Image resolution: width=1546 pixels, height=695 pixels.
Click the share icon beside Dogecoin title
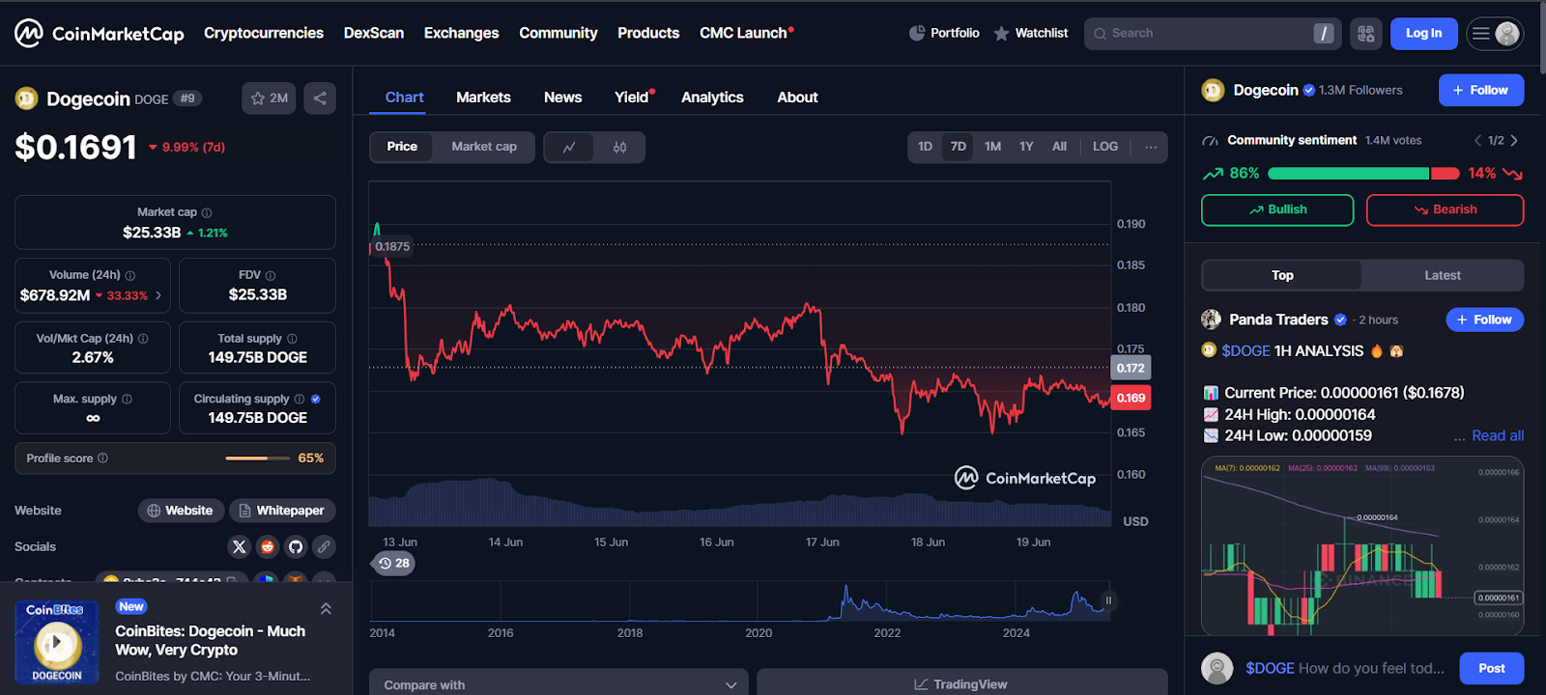pyautogui.click(x=320, y=98)
